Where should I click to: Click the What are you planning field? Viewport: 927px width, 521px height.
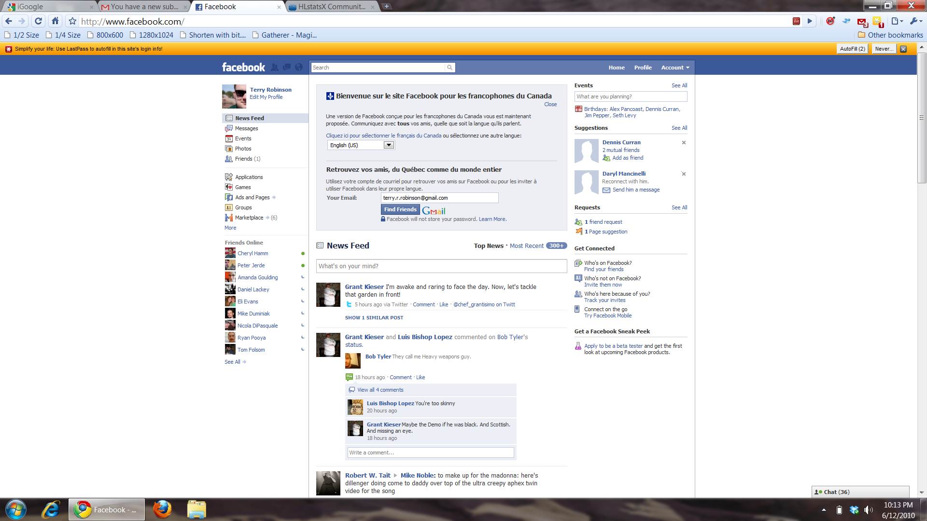(631, 96)
